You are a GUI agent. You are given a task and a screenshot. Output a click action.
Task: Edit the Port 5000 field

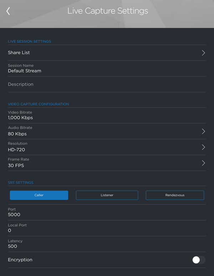point(100,212)
